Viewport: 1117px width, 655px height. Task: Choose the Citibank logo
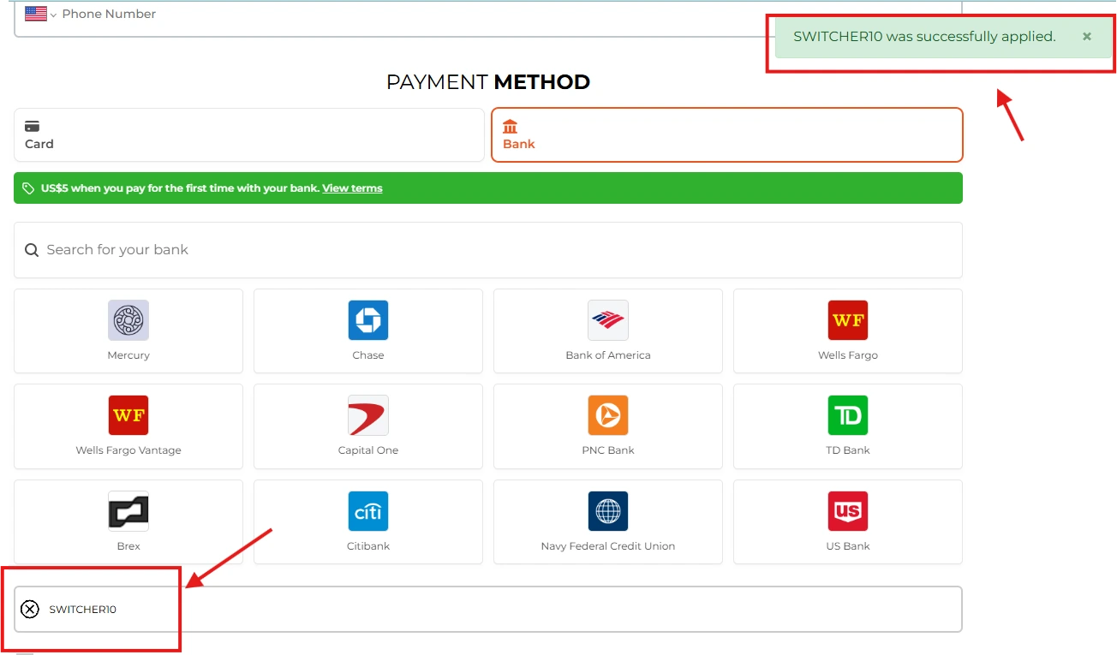coord(368,511)
